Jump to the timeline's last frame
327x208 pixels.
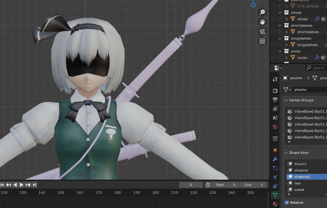34,185
